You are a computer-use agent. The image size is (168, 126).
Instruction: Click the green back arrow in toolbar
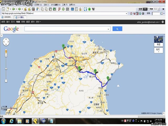coord(13,9)
